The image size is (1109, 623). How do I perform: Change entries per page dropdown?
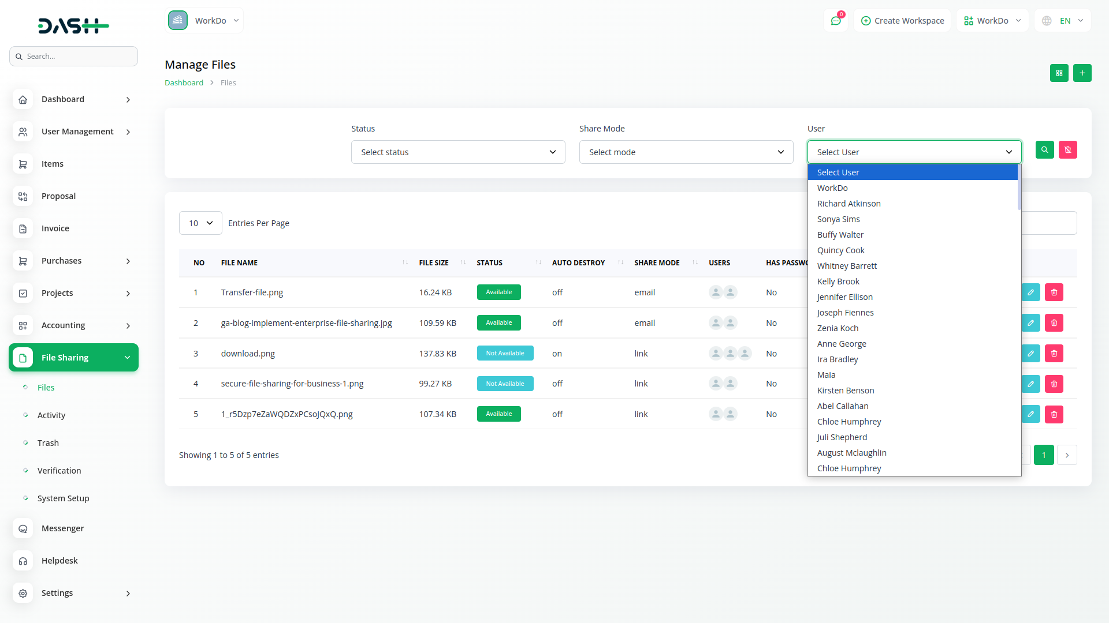pos(200,223)
